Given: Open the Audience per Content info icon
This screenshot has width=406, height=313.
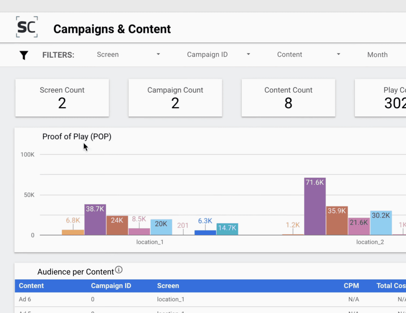Looking at the screenshot, I should [x=119, y=270].
